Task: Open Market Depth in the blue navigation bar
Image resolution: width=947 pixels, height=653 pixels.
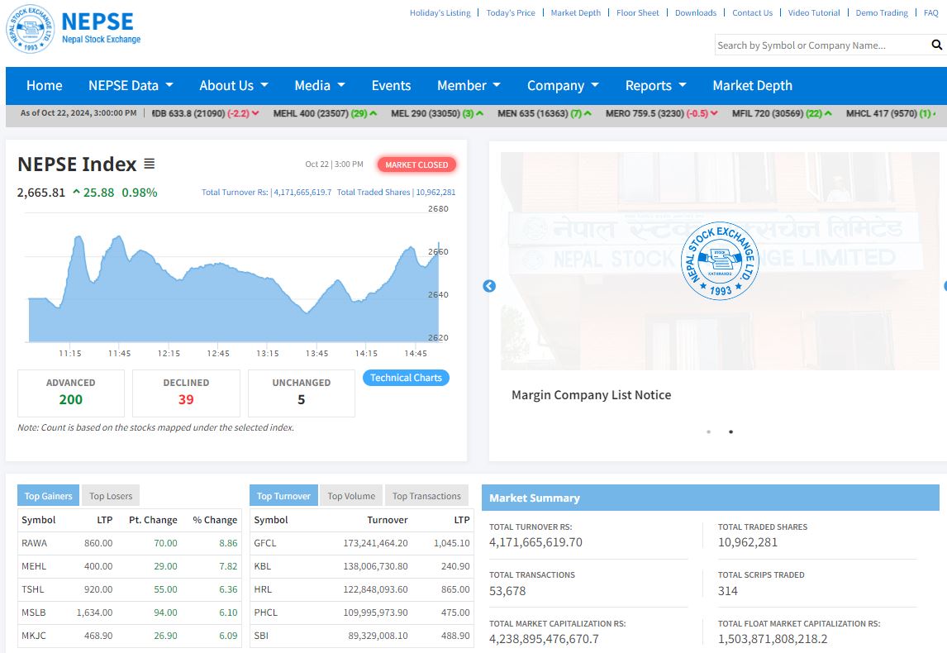Action: pyautogui.click(x=752, y=86)
